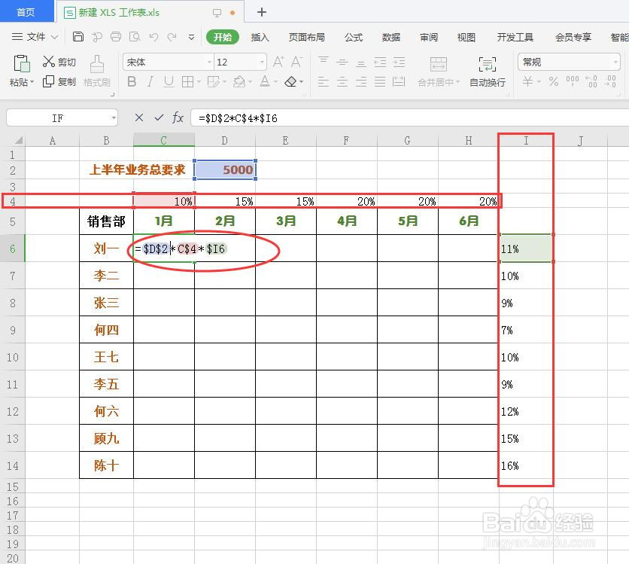Apply thousands separator format icon
The height and width of the screenshot is (564, 629).
573,81
